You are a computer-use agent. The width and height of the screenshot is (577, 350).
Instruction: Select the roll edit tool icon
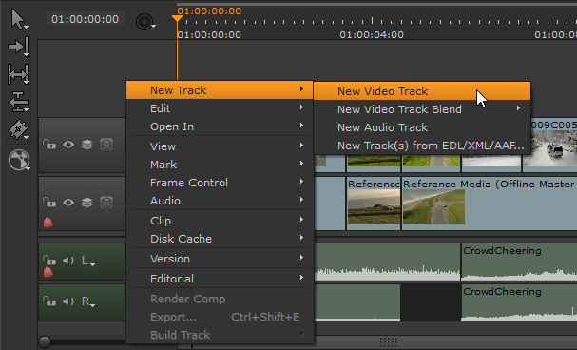(x=18, y=102)
